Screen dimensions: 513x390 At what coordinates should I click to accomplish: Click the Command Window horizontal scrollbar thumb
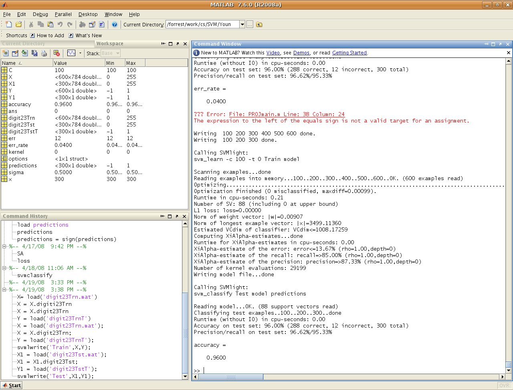click(x=231, y=377)
